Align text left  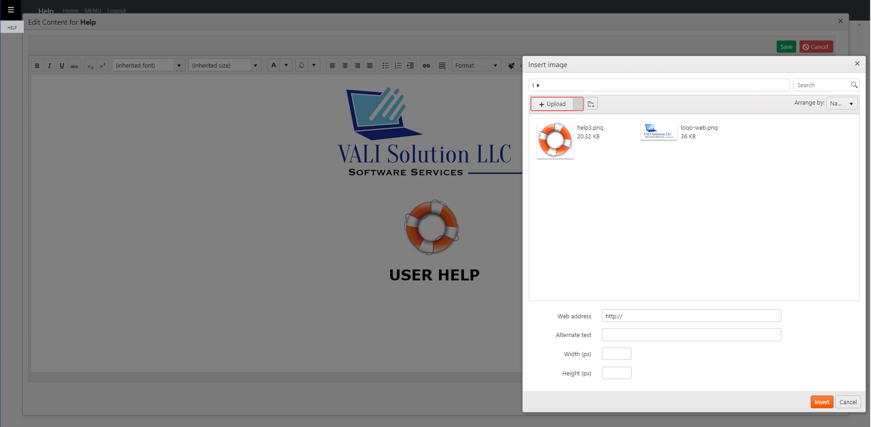point(333,66)
